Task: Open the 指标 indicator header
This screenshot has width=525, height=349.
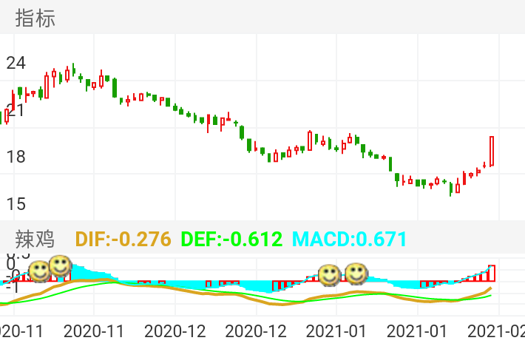Action: click(36, 18)
